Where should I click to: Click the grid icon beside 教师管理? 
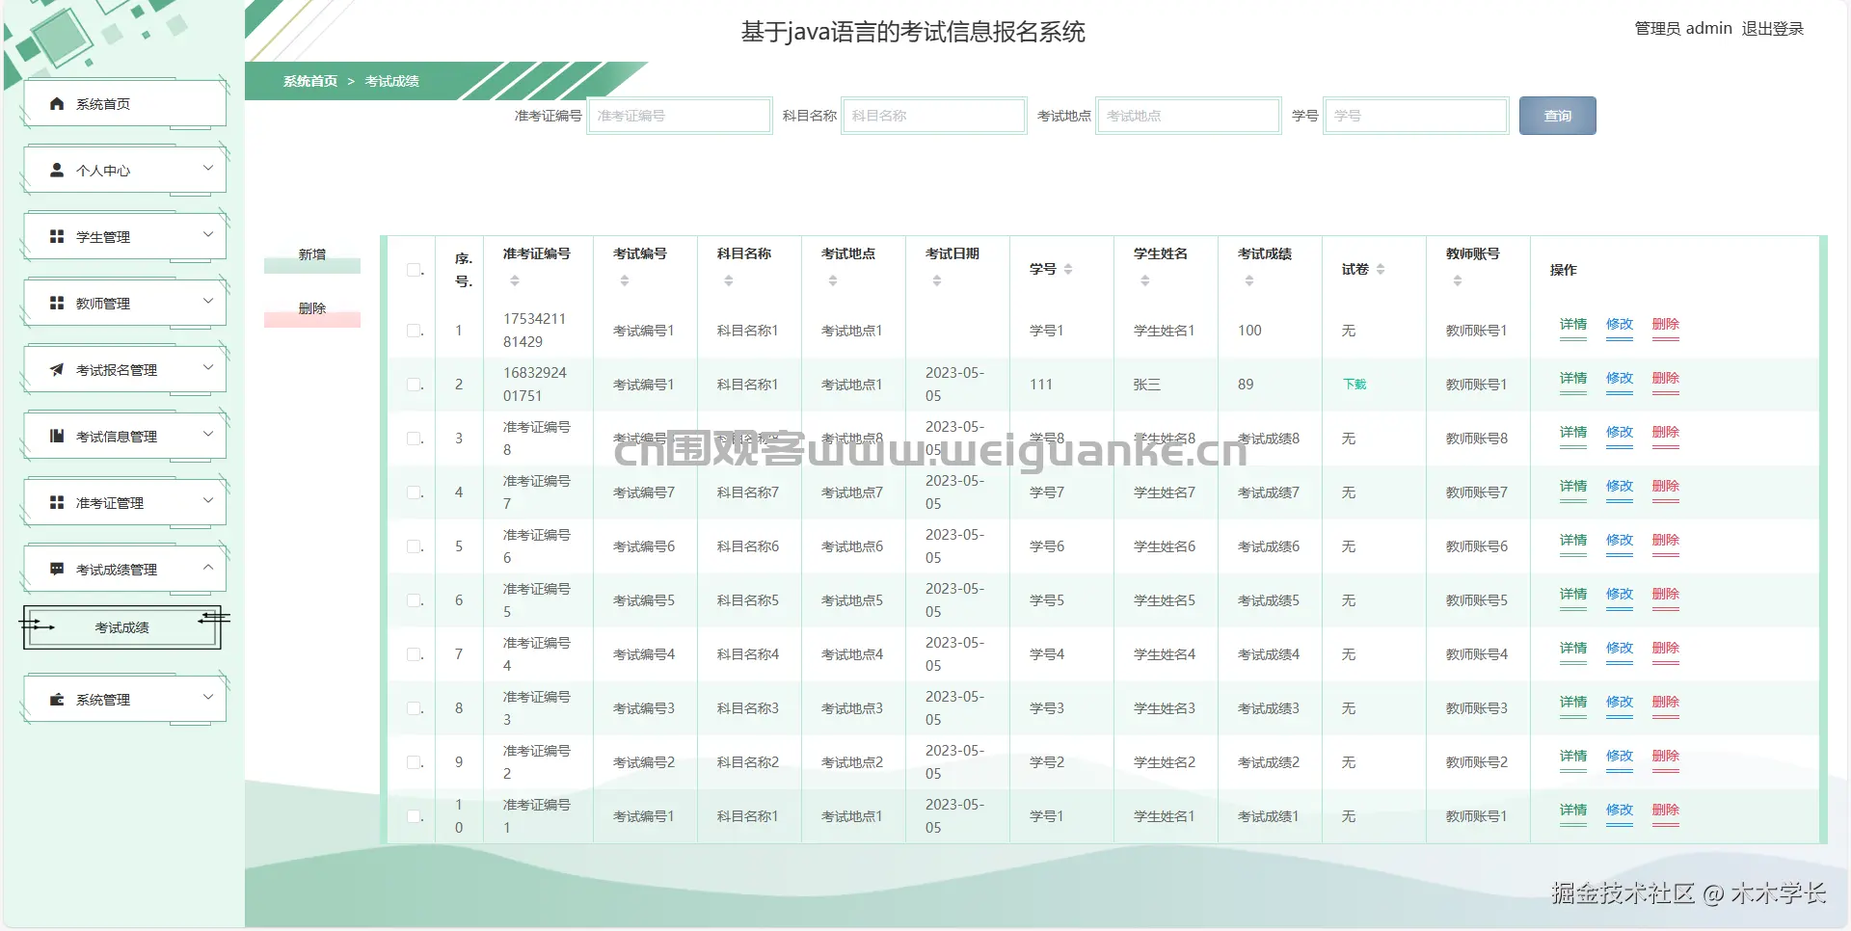pos(57,303)
